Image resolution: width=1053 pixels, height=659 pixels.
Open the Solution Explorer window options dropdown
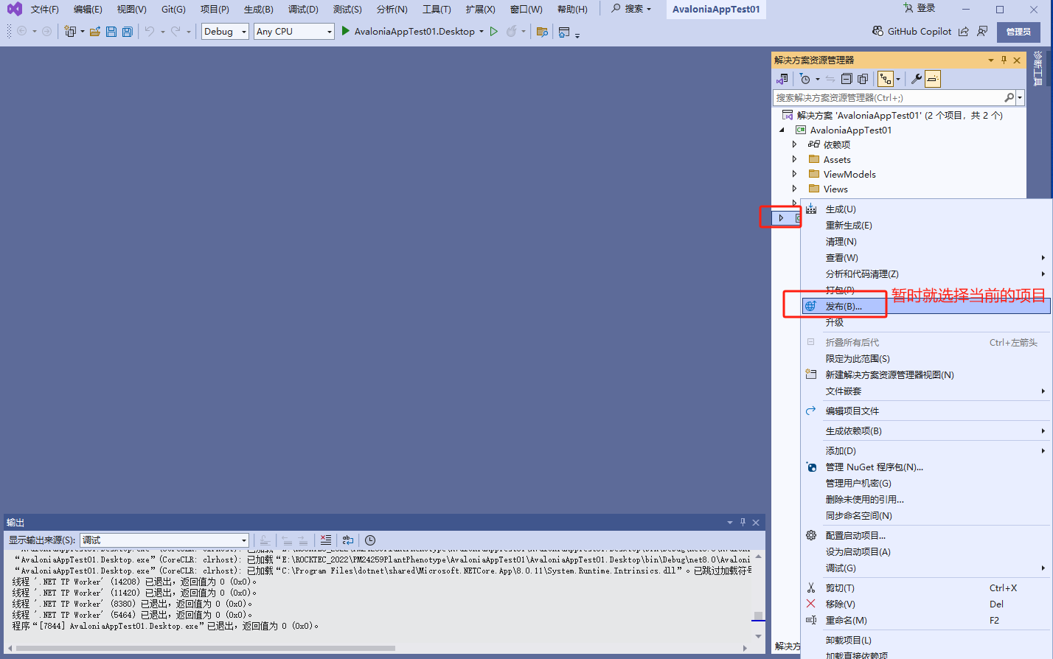[x=991, y=60]
